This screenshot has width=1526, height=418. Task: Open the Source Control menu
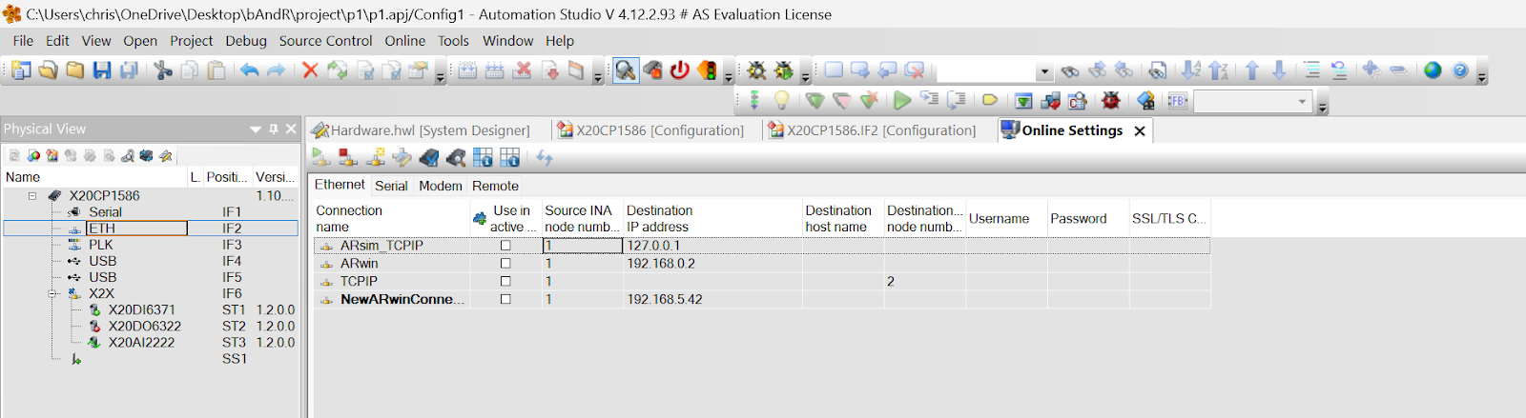pyautogui.click(x=325, y=41)
